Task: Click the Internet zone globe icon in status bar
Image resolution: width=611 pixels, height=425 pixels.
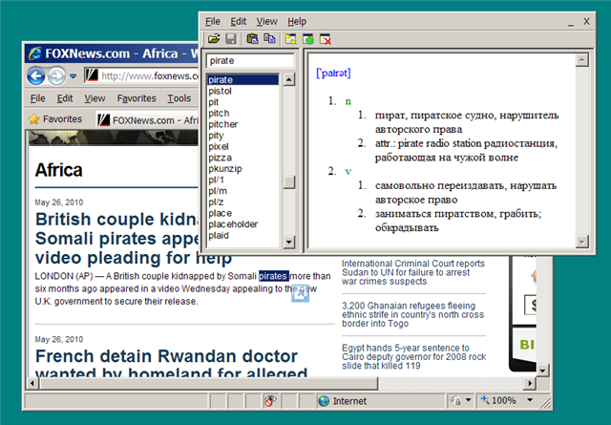Action: (x=324, y=401)
